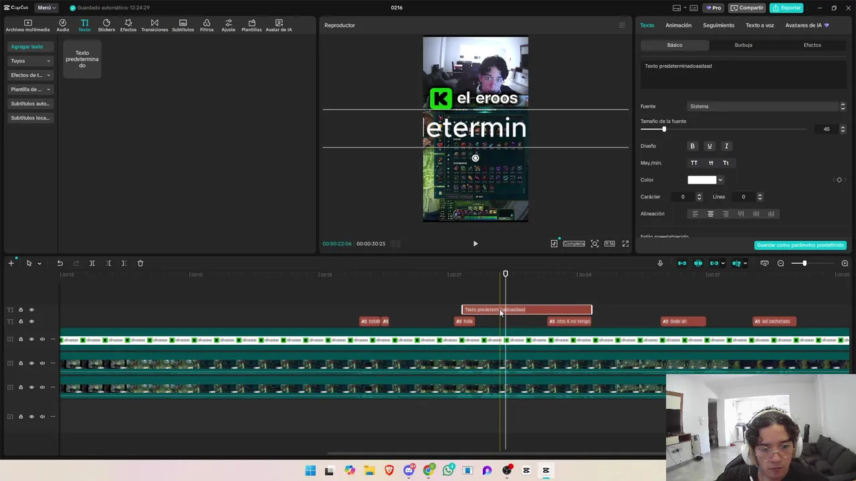856x481 pixels.
Task: Click the fullscreen preview icon
Action: point(625,244)
